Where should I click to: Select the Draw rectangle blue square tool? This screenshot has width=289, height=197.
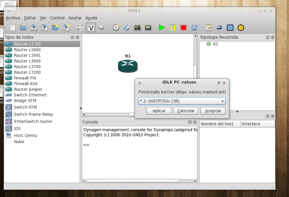coord(230,28)
